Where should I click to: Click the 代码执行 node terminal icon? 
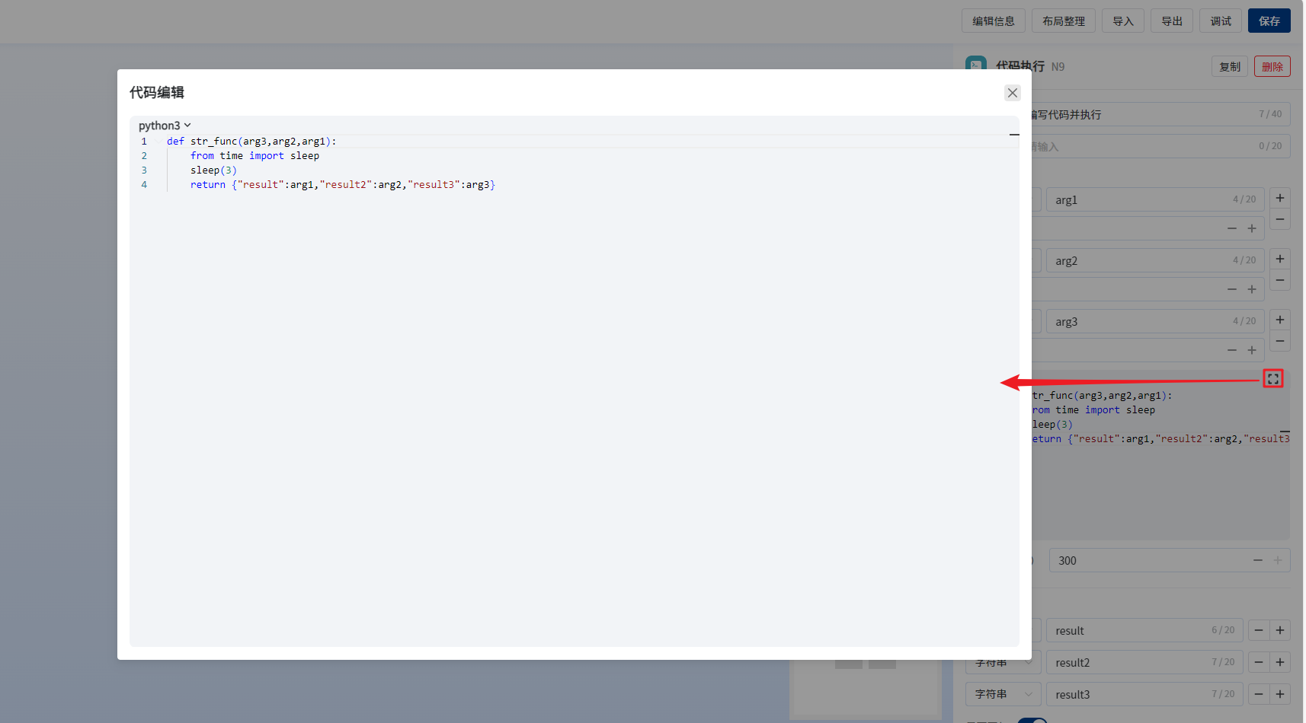coord(975,65)
